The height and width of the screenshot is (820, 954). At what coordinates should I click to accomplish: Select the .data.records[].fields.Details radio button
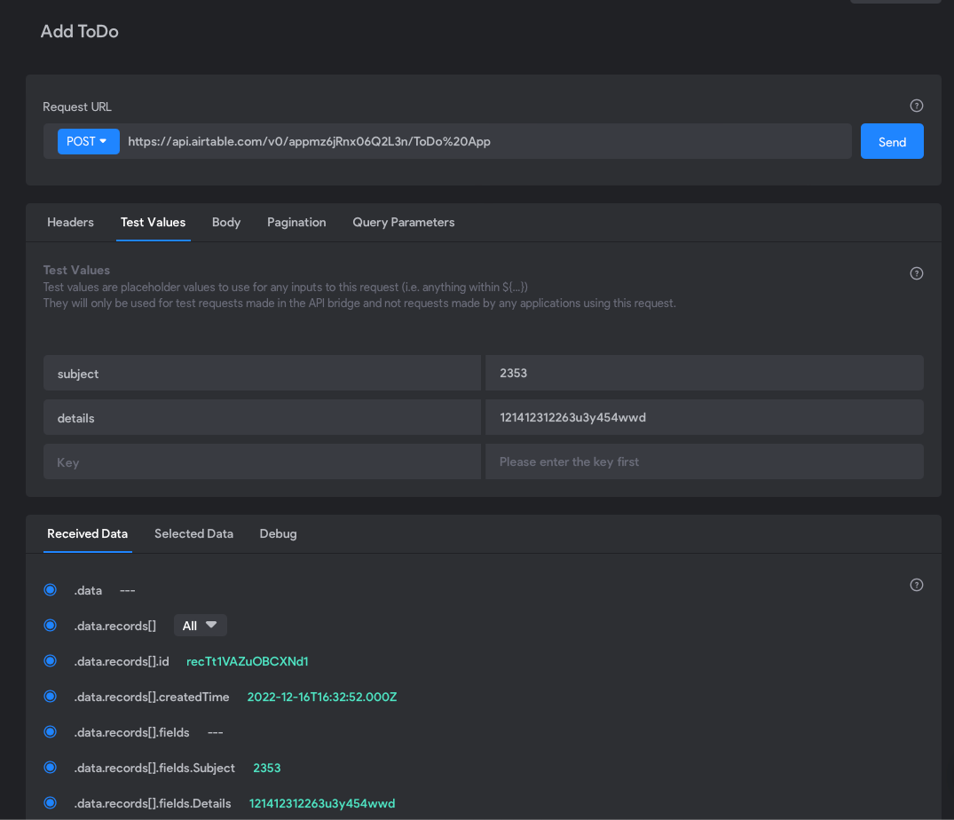pos(51,803)
